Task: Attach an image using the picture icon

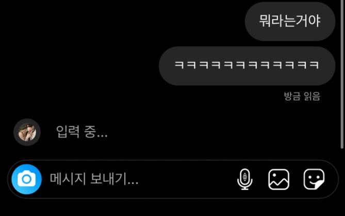Action: click(x=279, y=179)
